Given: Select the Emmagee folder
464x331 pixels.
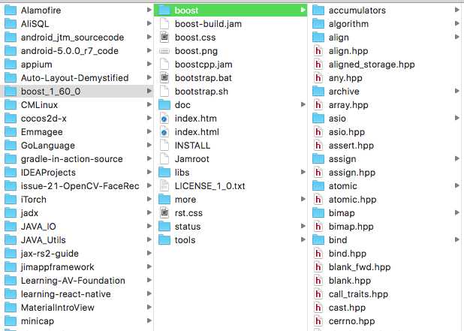Looking at the screenshot, I should coord(77,132).
